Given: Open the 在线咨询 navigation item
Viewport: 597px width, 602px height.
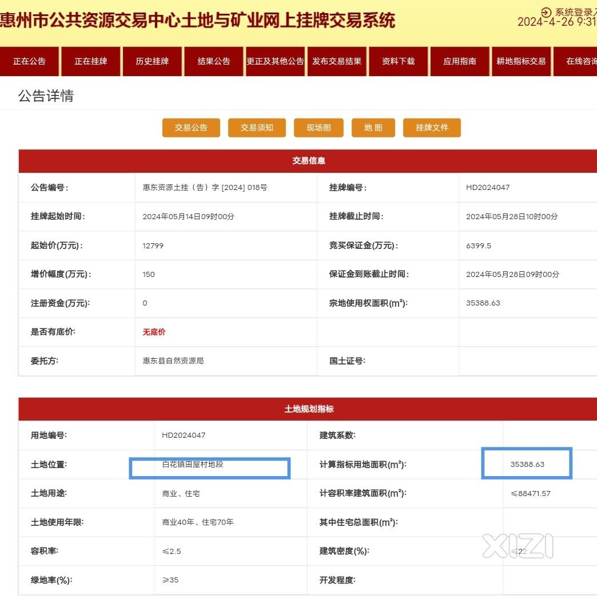Looking at the screenshot, I should click(x=575, y=61).
